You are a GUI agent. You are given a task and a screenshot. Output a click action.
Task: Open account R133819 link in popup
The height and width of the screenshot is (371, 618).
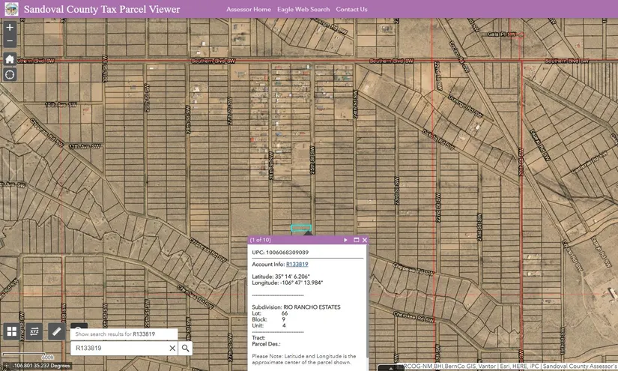click(x=297, y=265)
